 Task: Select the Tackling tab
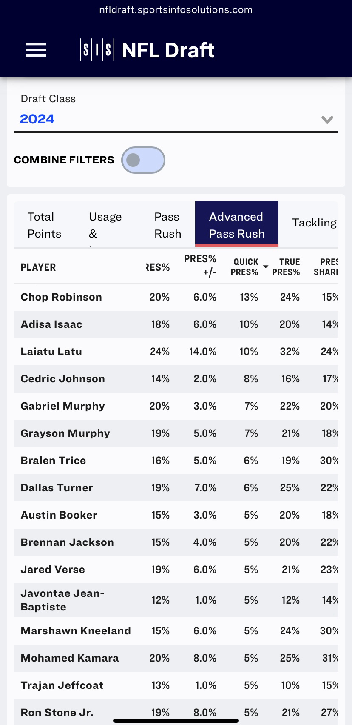[314, 223]
